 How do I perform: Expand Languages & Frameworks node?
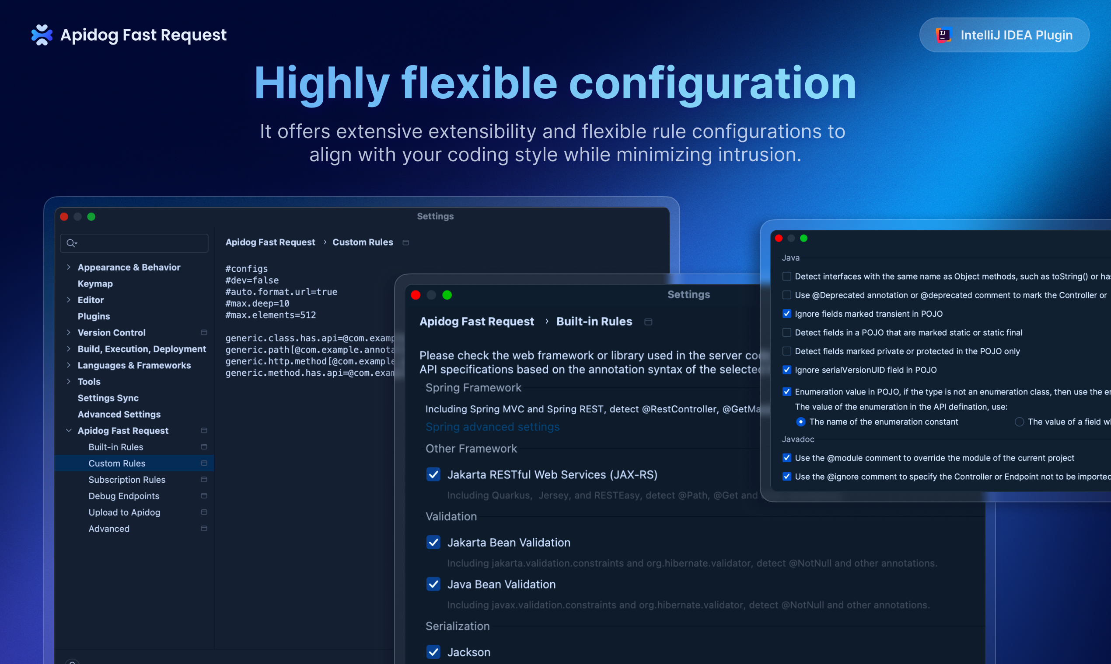point(69,365)
